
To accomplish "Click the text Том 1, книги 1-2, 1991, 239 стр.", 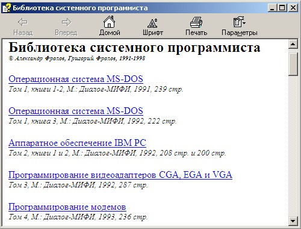I will pos(96,89).
